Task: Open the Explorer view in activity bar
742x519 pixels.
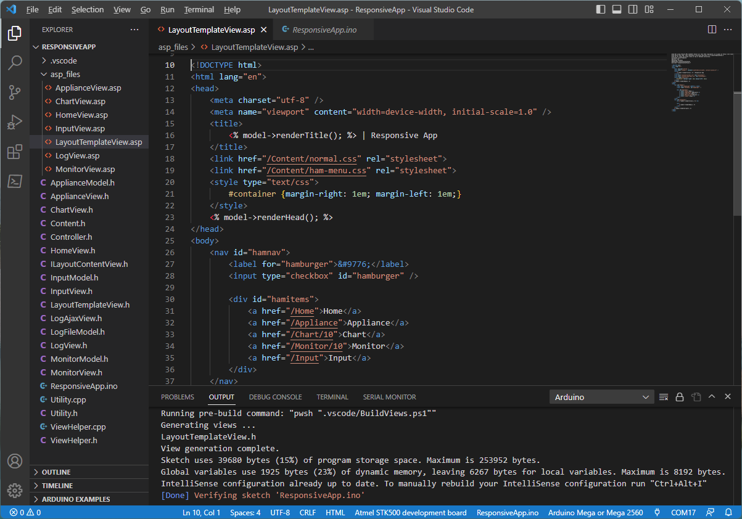Action: click(x=15, y=33)
